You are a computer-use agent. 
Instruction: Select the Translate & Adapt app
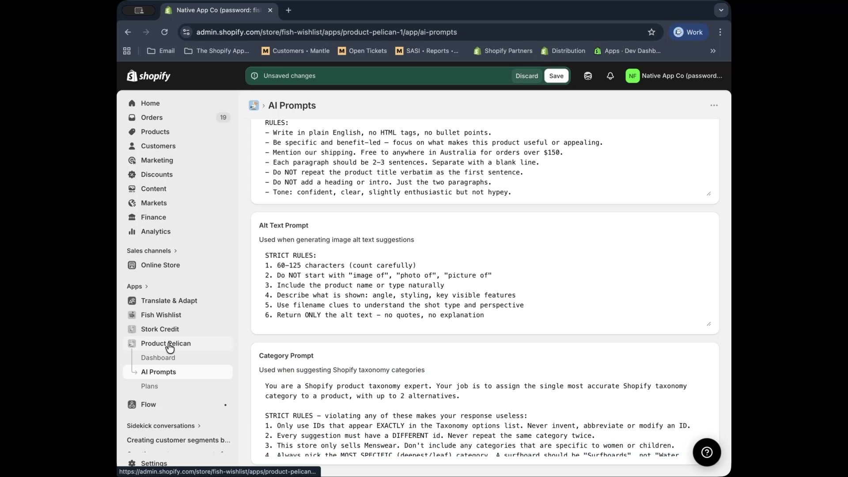pyautogui.click(x=169, y=300)
